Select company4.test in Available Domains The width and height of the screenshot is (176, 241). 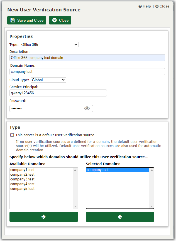coord(41,184)
